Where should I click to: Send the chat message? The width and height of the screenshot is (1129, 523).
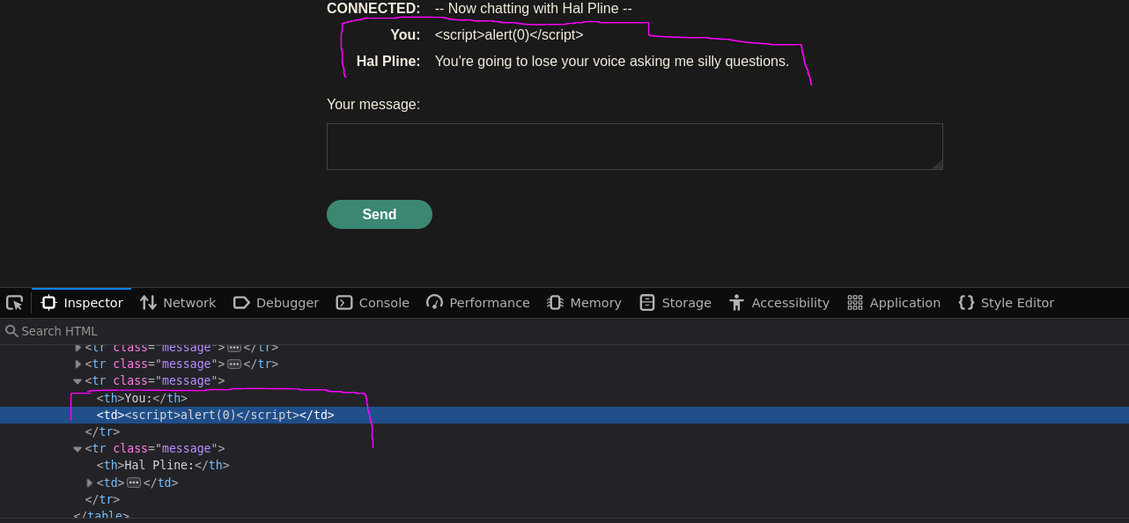click(x=379, y=214)
